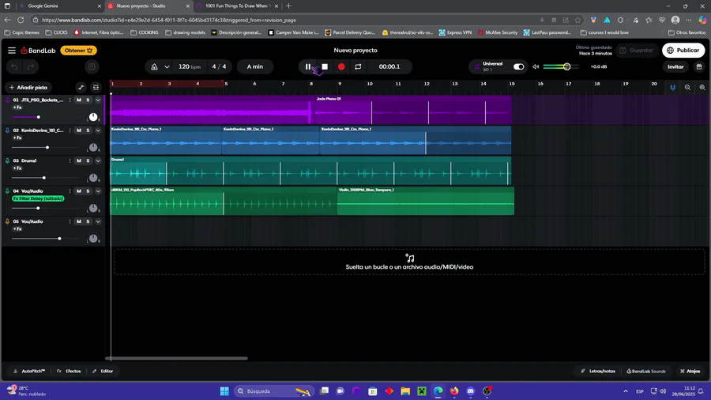Image resolution: width=711 pixels, height=400 pixels.
Task: Mute track 01 JTS_PSG_Rockets
Action: pyautogui.click(x=79, y=100)
